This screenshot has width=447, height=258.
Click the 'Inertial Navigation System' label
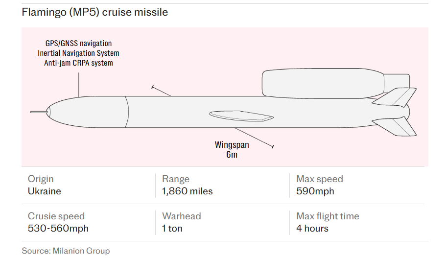pyautogui.click(x=78, y=53)
